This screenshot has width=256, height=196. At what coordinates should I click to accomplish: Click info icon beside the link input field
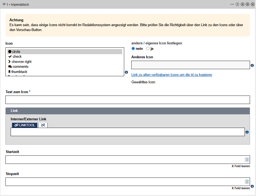pyautogui.click(x=247, y=132)
